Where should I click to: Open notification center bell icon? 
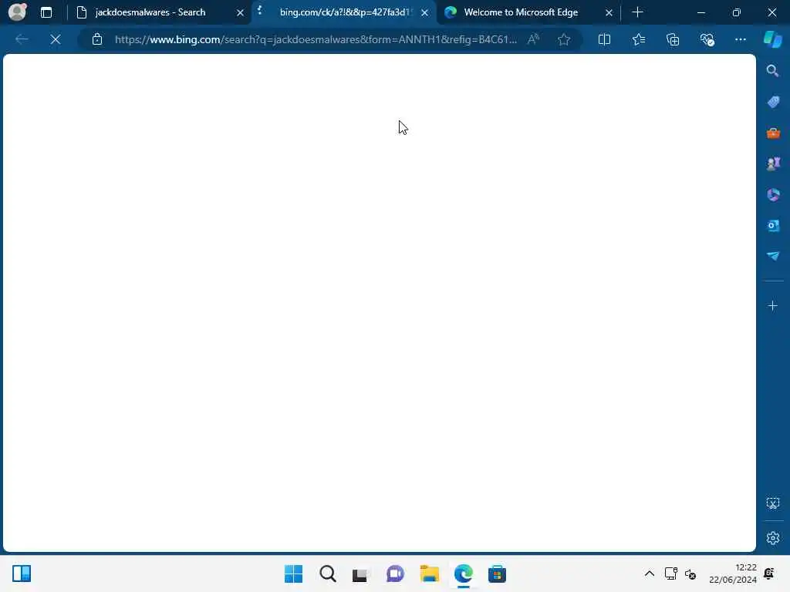pos(769,573)
